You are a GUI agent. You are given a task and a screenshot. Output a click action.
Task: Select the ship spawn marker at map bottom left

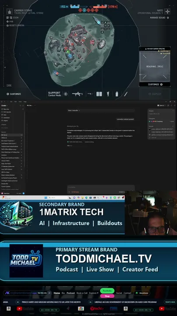coord(56,73)
